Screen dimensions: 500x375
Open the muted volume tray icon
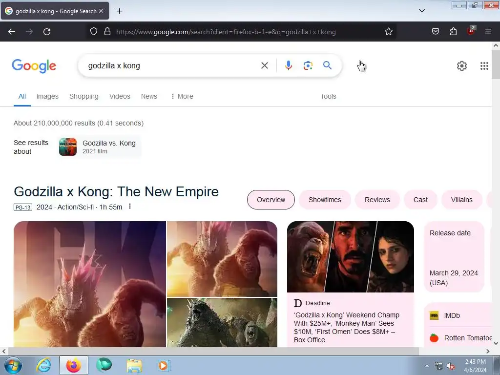451,366
